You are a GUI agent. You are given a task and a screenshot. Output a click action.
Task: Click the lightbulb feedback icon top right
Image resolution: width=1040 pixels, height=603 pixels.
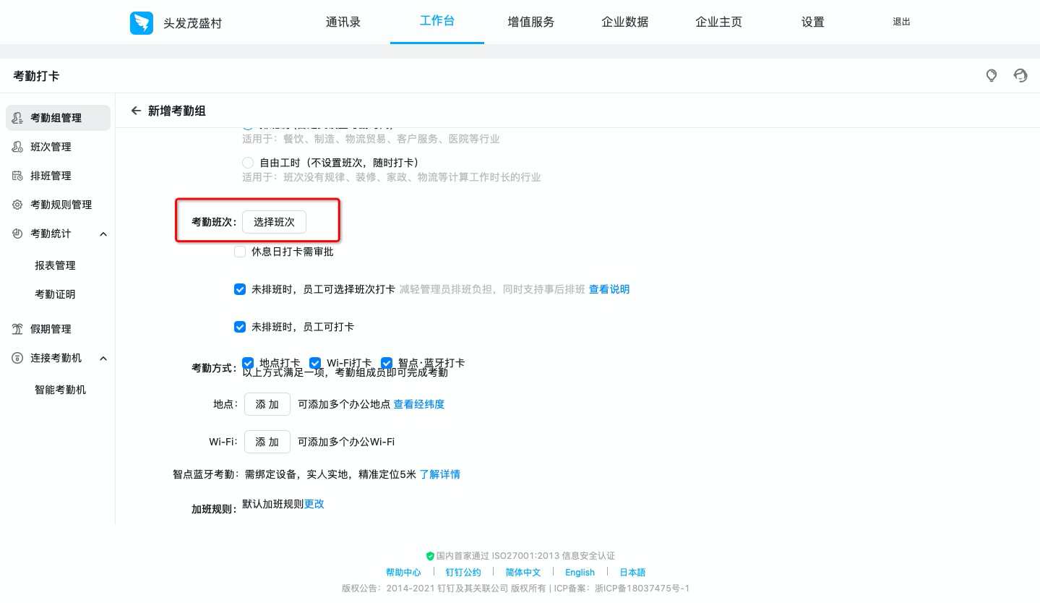coord(991,75)
